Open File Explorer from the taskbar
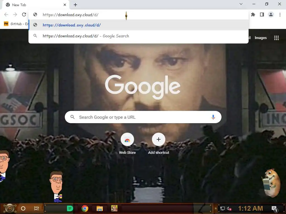Viewport: 286px width, 214px height. point(100,208)
